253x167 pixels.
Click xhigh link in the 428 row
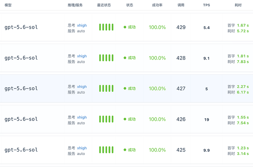(x=82, y=56)
